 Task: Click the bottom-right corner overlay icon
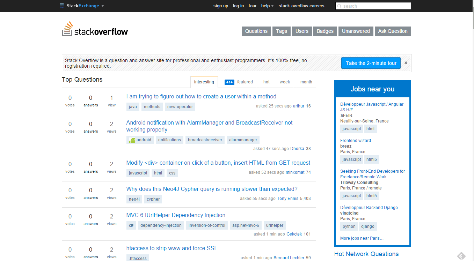coord(461,256)
